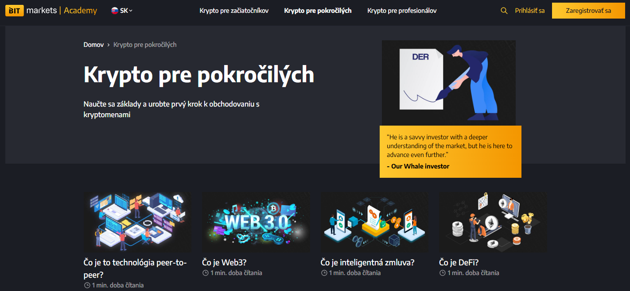630x291 pixels.
Task: Open the Web 3.0 article thumbnail
Action: pyautogui.click(x=256, y=222)
